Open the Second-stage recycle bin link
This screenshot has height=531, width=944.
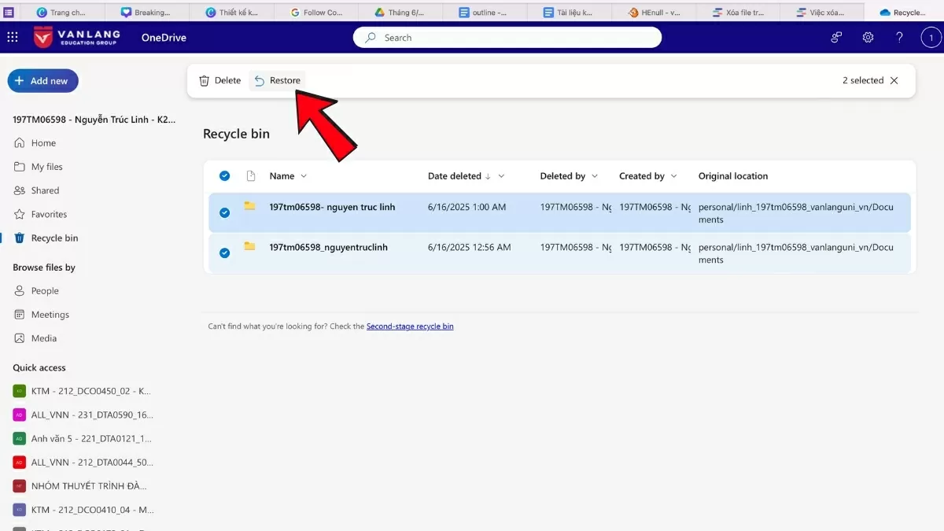[x=410, y=326]
